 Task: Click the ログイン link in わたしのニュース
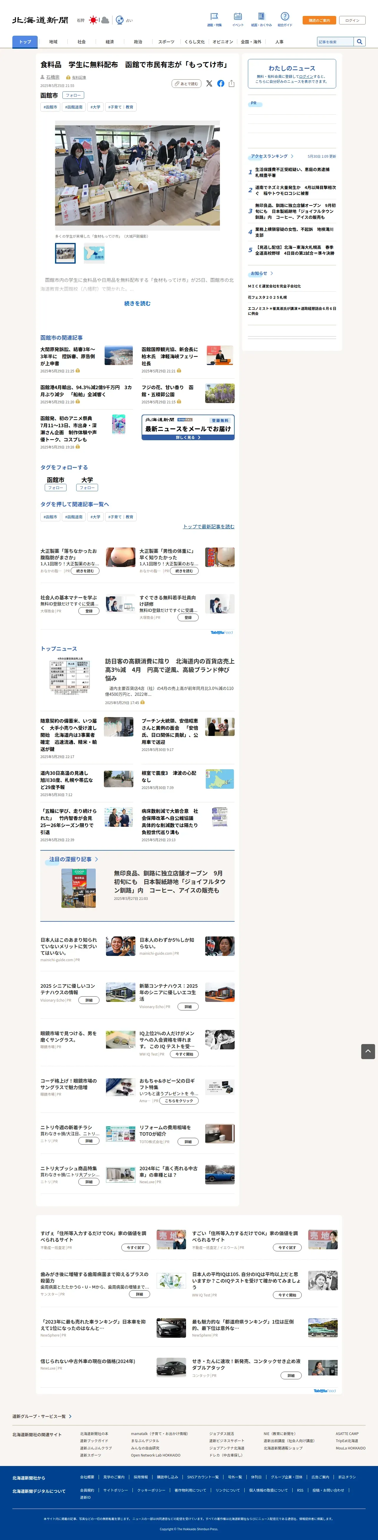pos(306,77)
